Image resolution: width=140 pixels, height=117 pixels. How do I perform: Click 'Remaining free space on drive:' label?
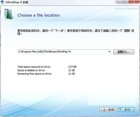pos(35,74)
